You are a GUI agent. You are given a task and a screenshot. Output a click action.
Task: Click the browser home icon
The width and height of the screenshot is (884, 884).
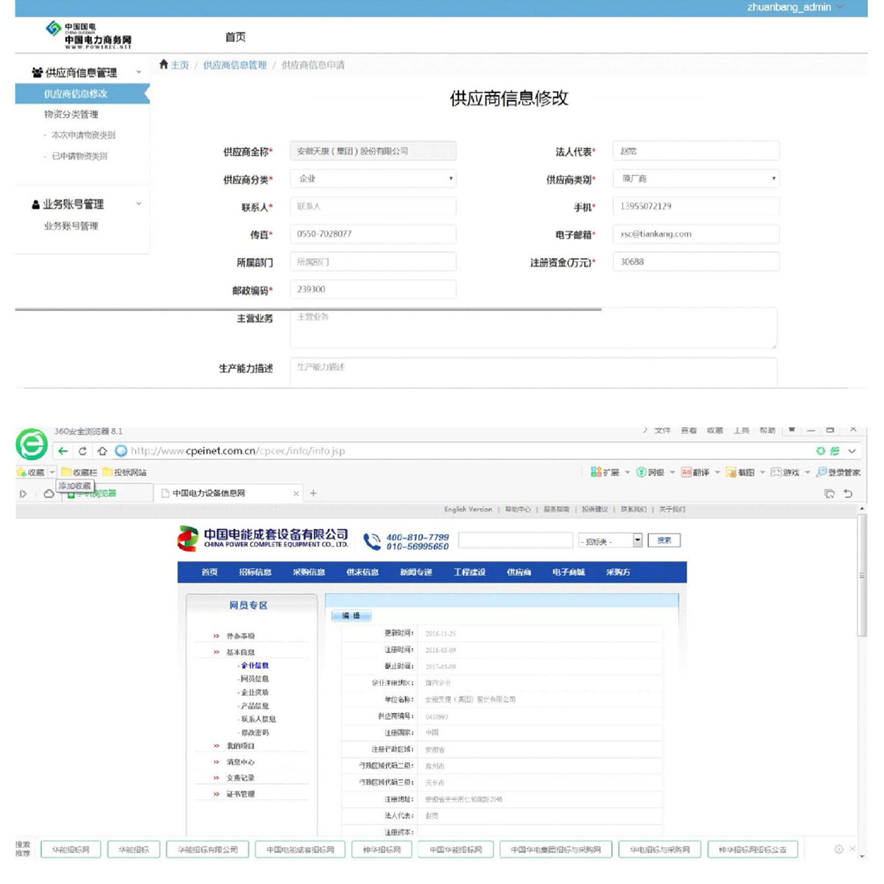pyautogui.click(x=102, y=451)
